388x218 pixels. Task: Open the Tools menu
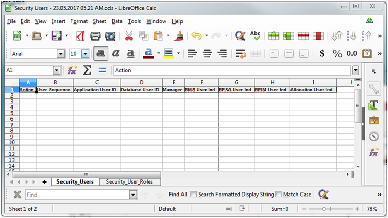point(134,21)
